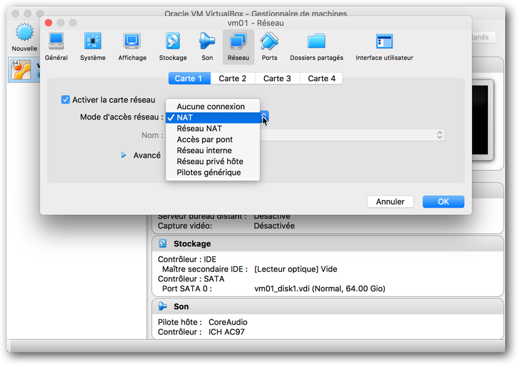Image resolution: width=518 pixels, height=365 pixels.
Task: Switch to the Carte 4 tab
Action: (322, 79)
